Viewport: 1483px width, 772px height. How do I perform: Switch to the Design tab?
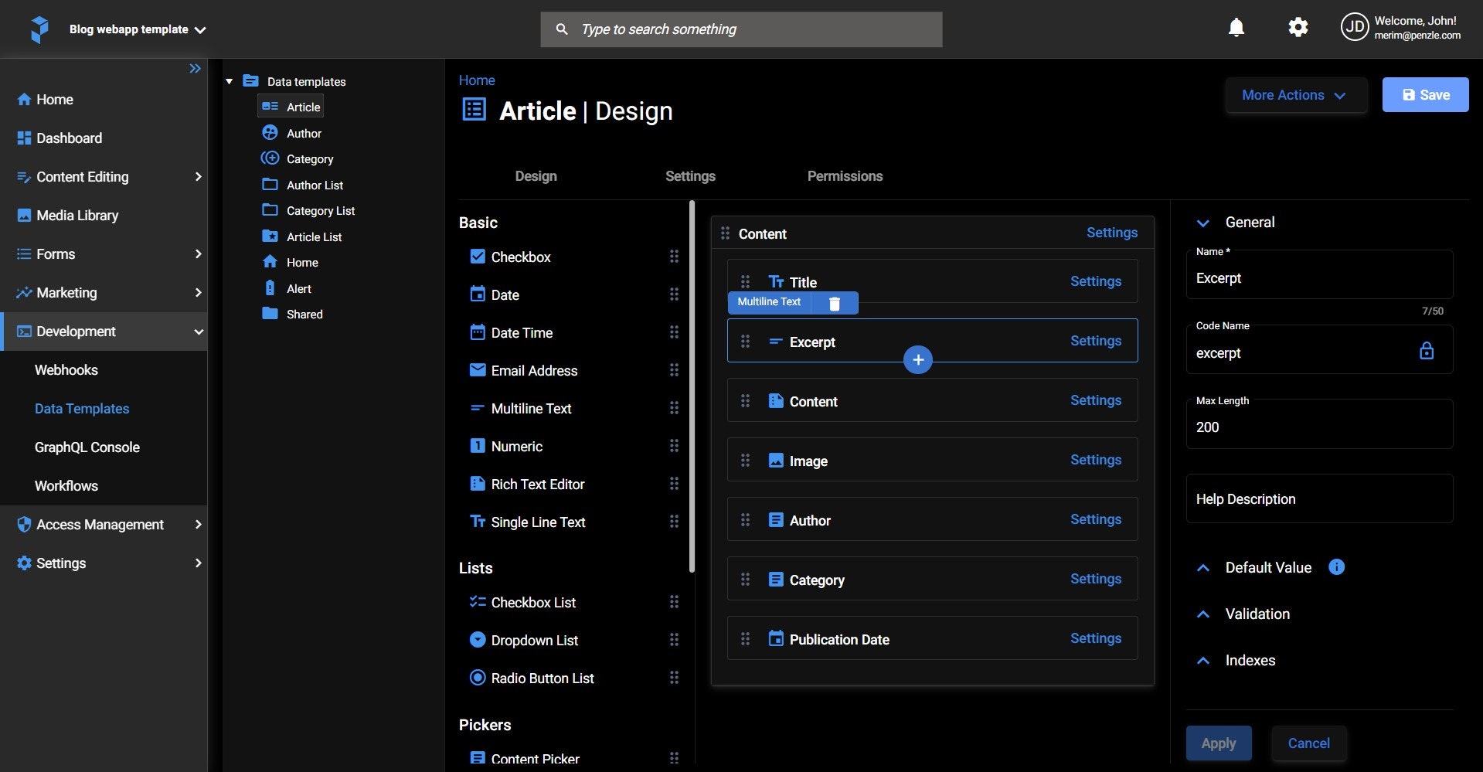click(536, 176)
